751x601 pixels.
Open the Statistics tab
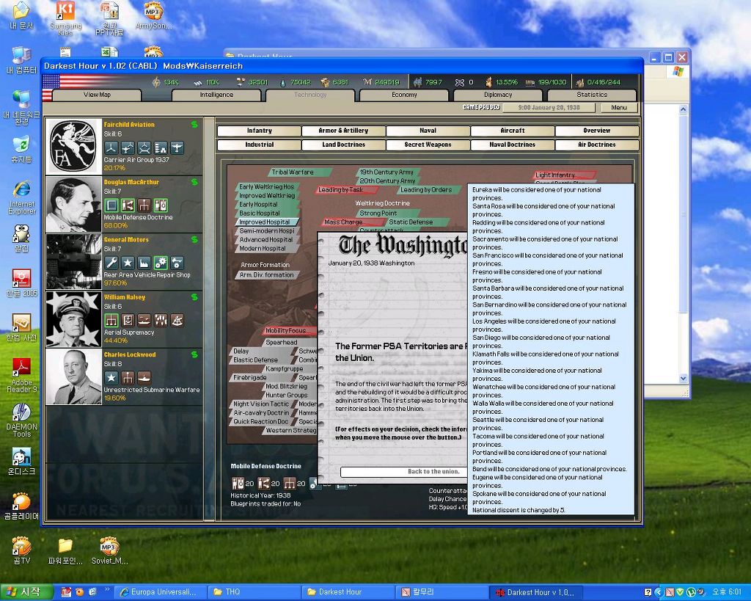coord(592,95)
